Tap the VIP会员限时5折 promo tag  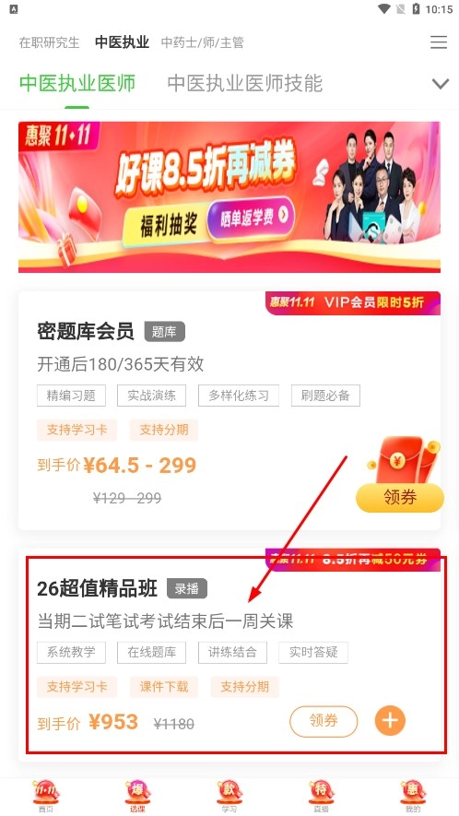tap(353, 302)
